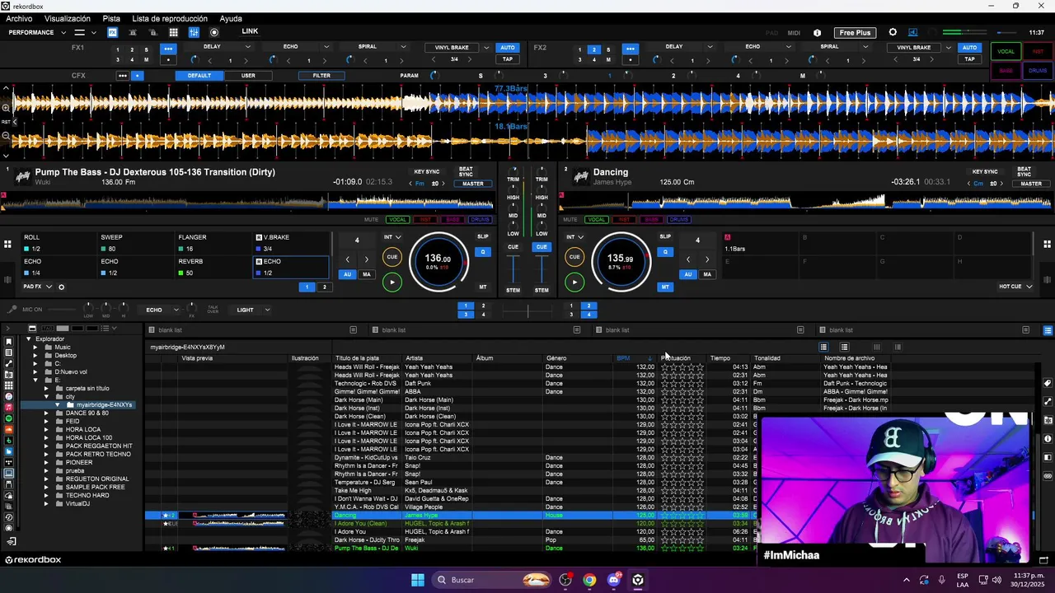
Task: Open the sampler grid icon
Action: pos(173,32)
